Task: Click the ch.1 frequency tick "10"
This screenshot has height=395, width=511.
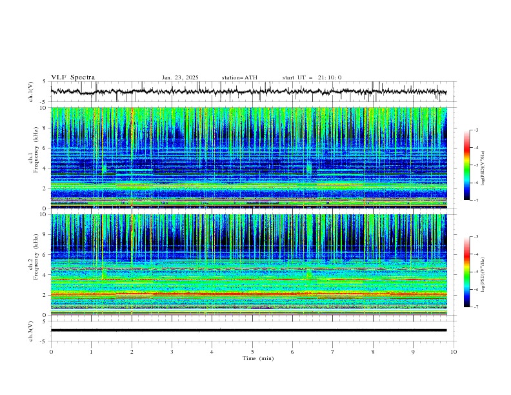Action: [x=44, y=108]
